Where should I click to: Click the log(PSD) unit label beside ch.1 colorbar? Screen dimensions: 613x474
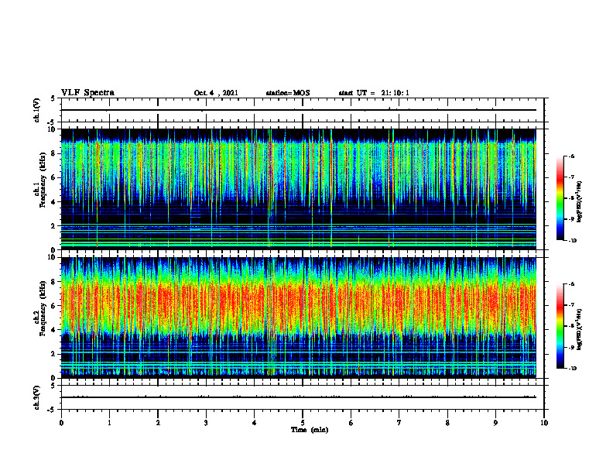580,201
